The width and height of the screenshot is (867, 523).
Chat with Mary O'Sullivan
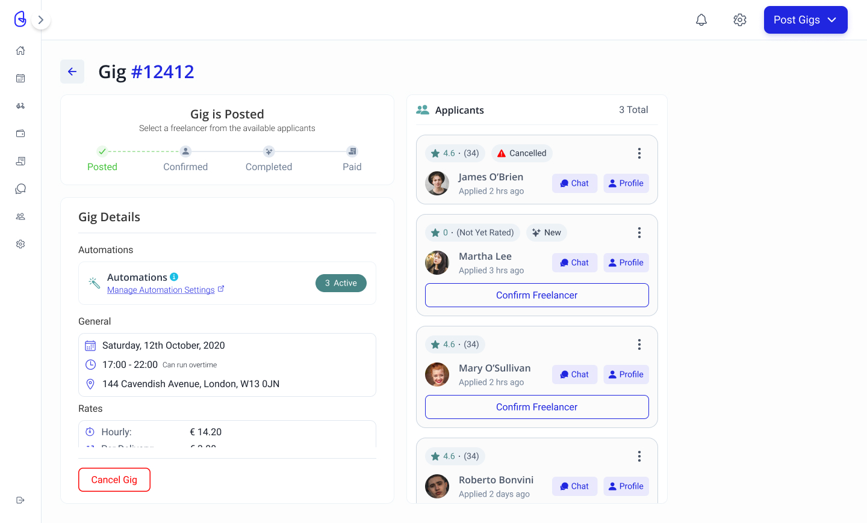click(x=574, y=375)
